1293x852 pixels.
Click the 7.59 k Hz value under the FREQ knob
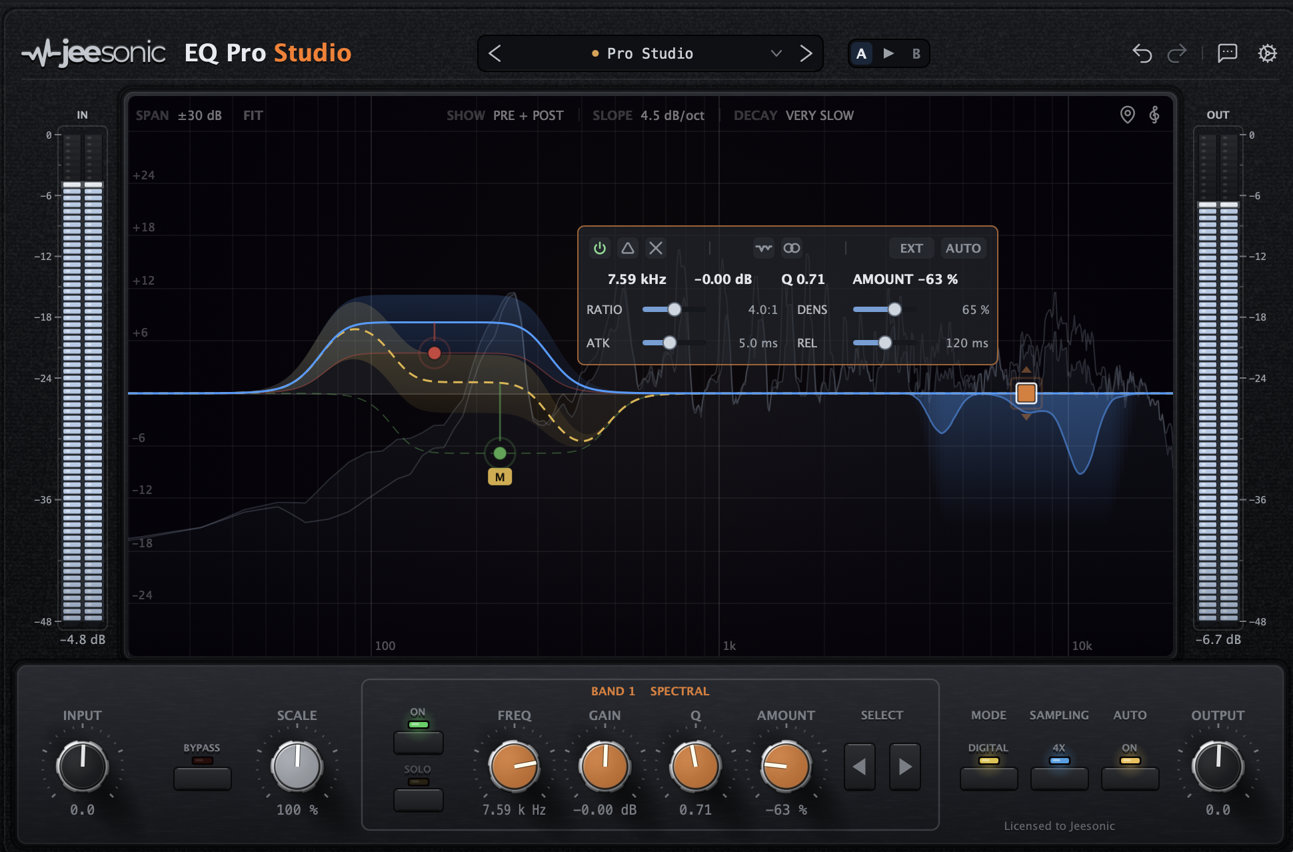(514, 810)
